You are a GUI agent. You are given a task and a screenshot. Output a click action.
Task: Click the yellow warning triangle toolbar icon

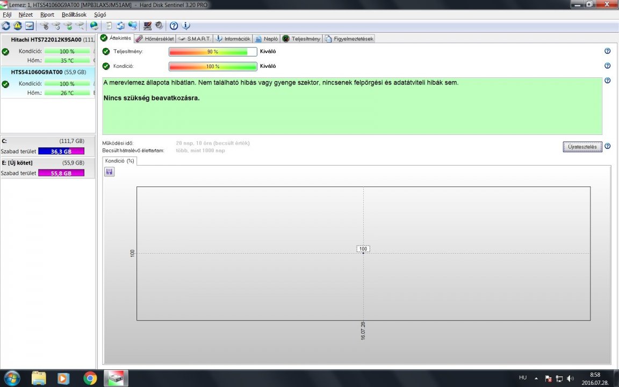18,26
